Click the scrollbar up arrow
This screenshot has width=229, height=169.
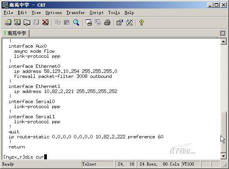pyautogui.click(x=223, y=41)
